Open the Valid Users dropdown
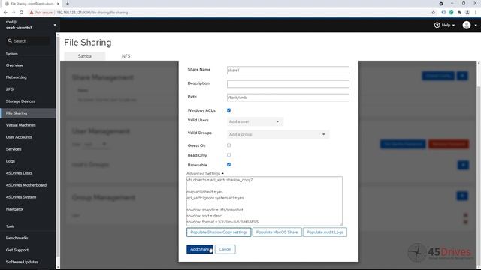Screen dimensions: 481x270 [255, 121]
